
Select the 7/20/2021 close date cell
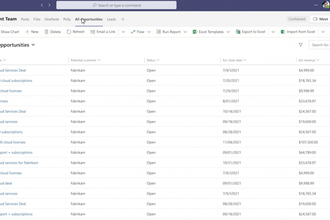point(231,81)
